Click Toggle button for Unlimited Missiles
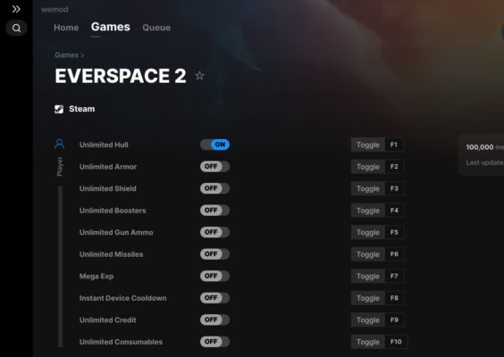This screenshot has width=504, height=357. (x=368, y=254)
